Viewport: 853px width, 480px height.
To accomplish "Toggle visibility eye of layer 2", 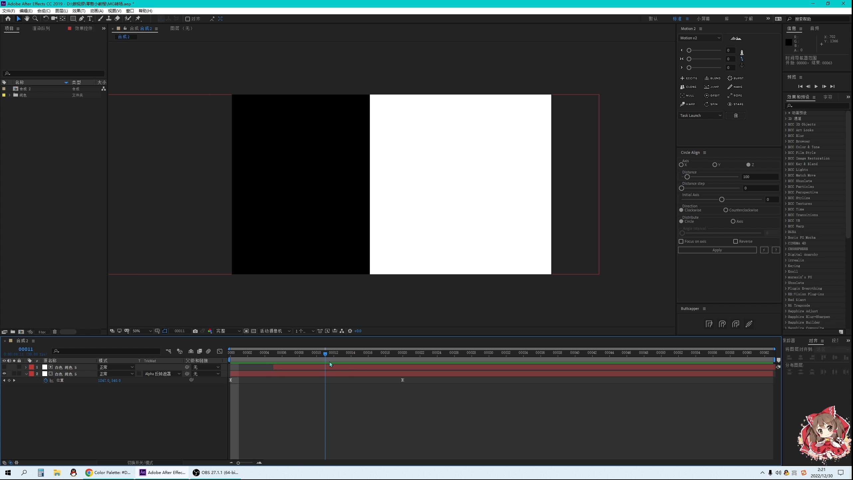I will tap(4, 374).
